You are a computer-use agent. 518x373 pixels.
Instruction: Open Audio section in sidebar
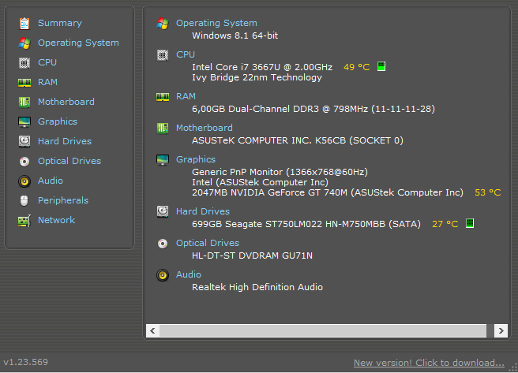tap(51, 181)
